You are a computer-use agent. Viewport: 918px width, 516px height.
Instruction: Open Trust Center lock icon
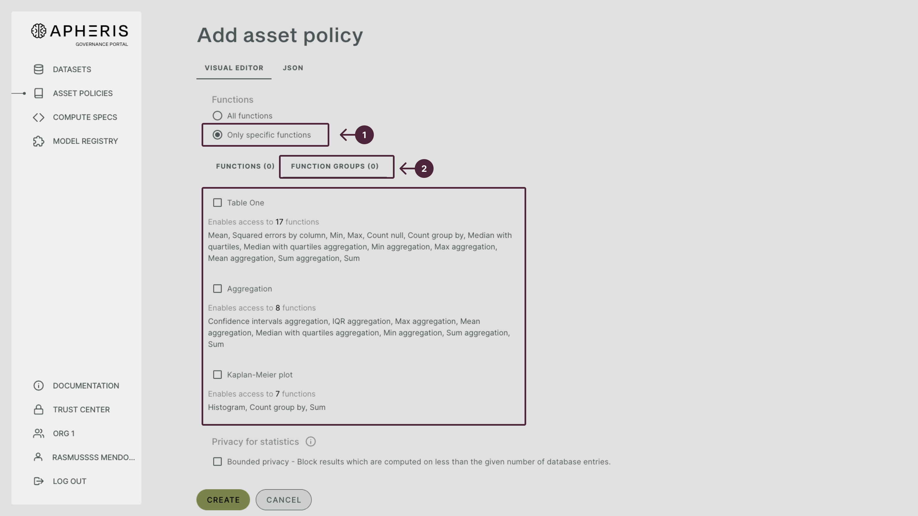tap(38, 410)
